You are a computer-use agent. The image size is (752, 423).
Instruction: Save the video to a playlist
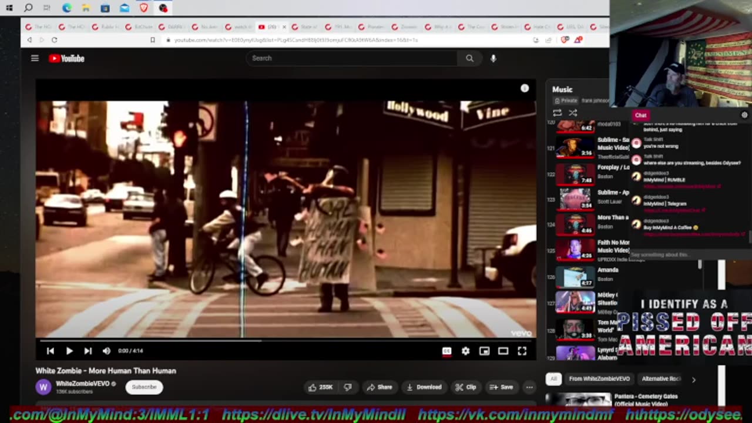(501, 387)
